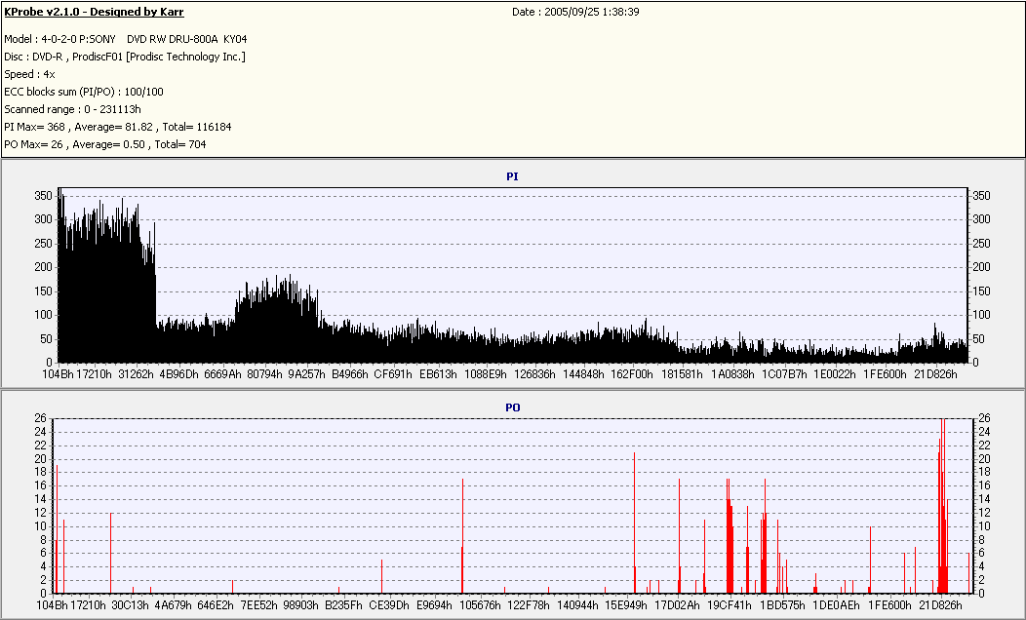
Task: Select the '15E949h' PO axis label
Action: 626,605
